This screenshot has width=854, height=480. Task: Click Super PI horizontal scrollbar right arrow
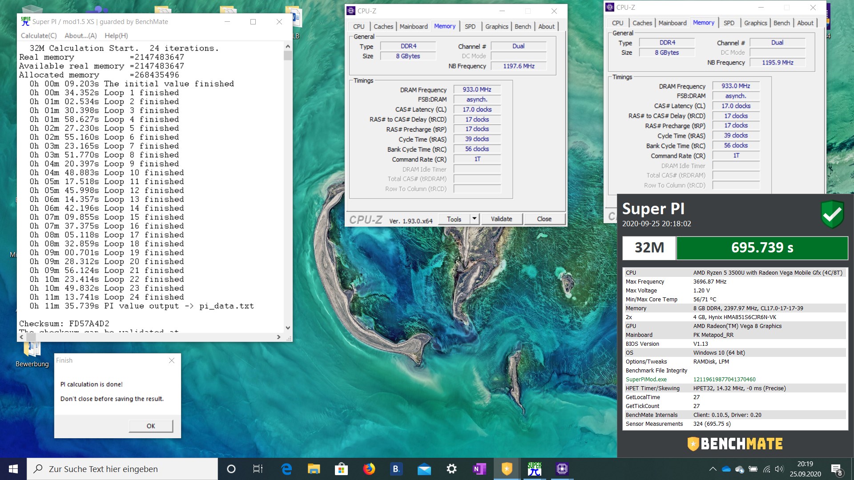[x=279, y=337]
